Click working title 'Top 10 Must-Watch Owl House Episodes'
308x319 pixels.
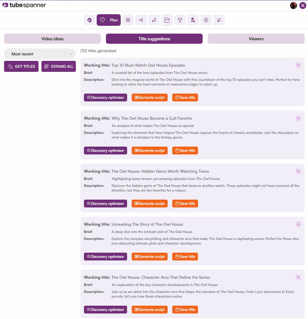tap(148, 65)
